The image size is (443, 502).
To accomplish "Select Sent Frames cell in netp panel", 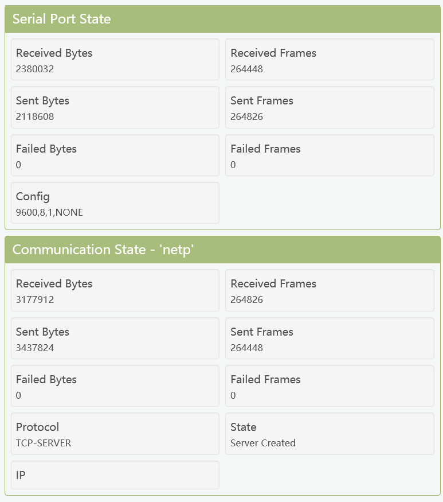I will (329, 338).
